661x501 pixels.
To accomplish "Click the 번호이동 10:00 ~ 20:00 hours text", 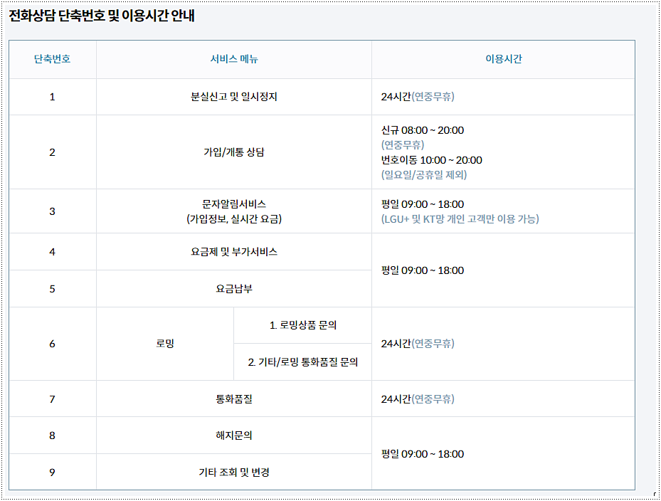I will tap(435, 160).
